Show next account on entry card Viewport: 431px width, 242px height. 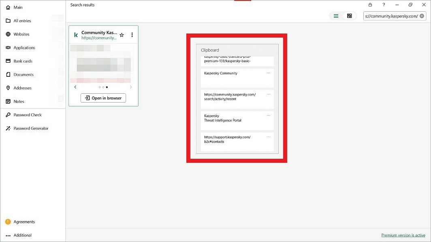pyautogui.click(x=131, y=87)
